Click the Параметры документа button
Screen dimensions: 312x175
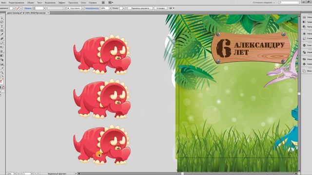pos(140,8)
